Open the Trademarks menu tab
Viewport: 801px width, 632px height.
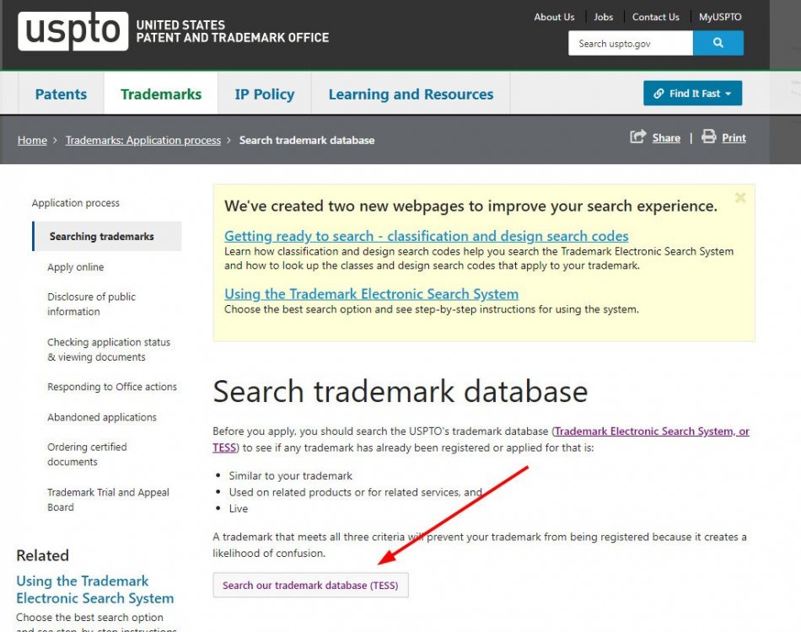pyautogui.click(x=161, y=94)
